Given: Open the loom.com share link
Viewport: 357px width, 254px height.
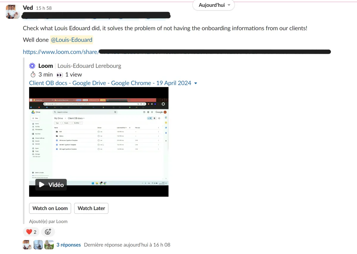Looking at the screenshot, I should [177, 52].
